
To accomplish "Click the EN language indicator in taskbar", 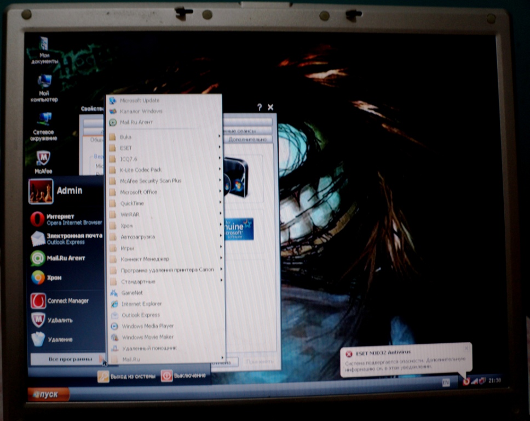I will (446, 382).
